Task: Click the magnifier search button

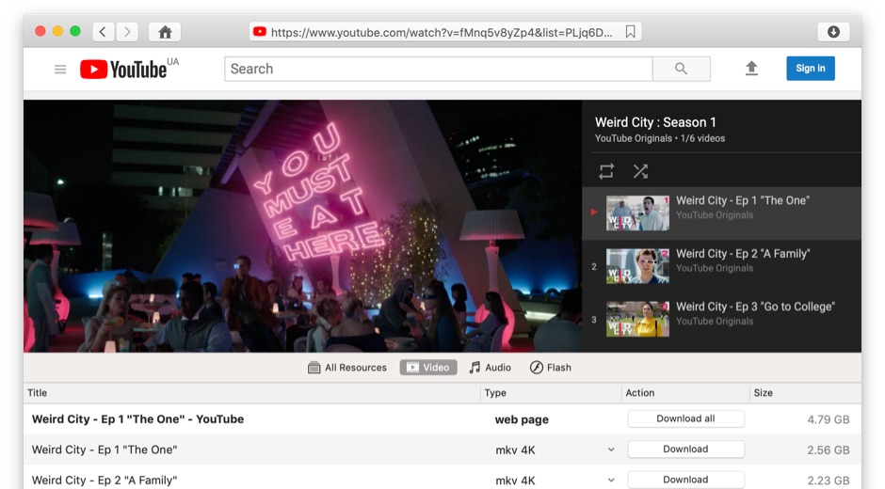Action: pyautogui.click(x=682, y=69)
